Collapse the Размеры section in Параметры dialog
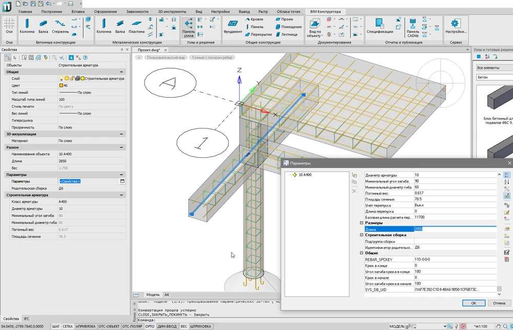 tap(362, 223)
